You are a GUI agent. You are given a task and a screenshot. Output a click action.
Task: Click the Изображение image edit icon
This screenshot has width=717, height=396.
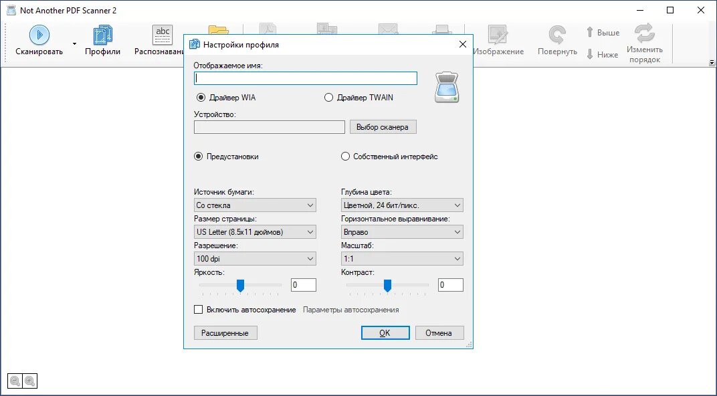pyautogui.click(x=498, y=35)
